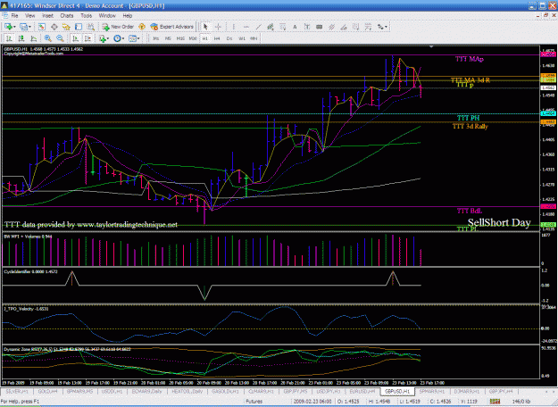Open the Insert menu
The height and width of the screenshot is (407, 558).
point(47,16)
